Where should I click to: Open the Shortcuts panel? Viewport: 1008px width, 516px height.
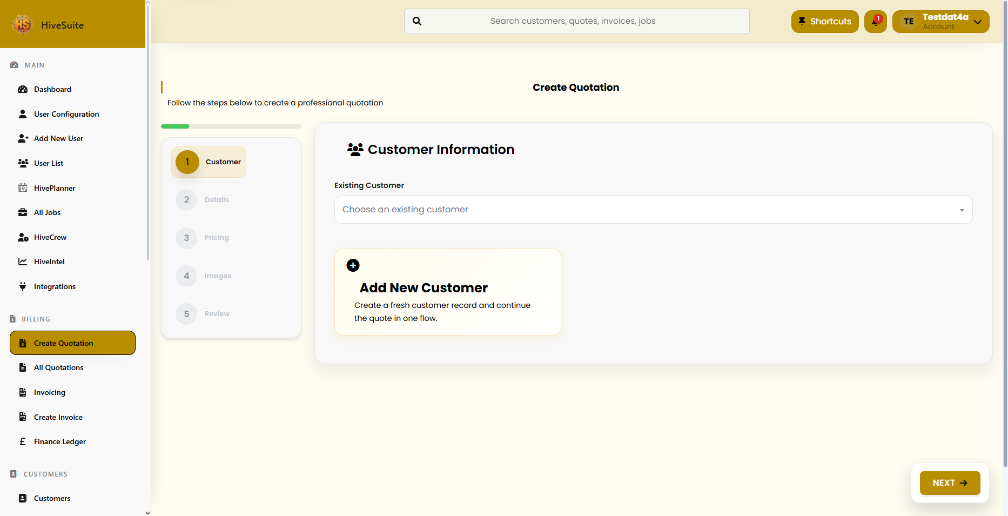[825, 21]
